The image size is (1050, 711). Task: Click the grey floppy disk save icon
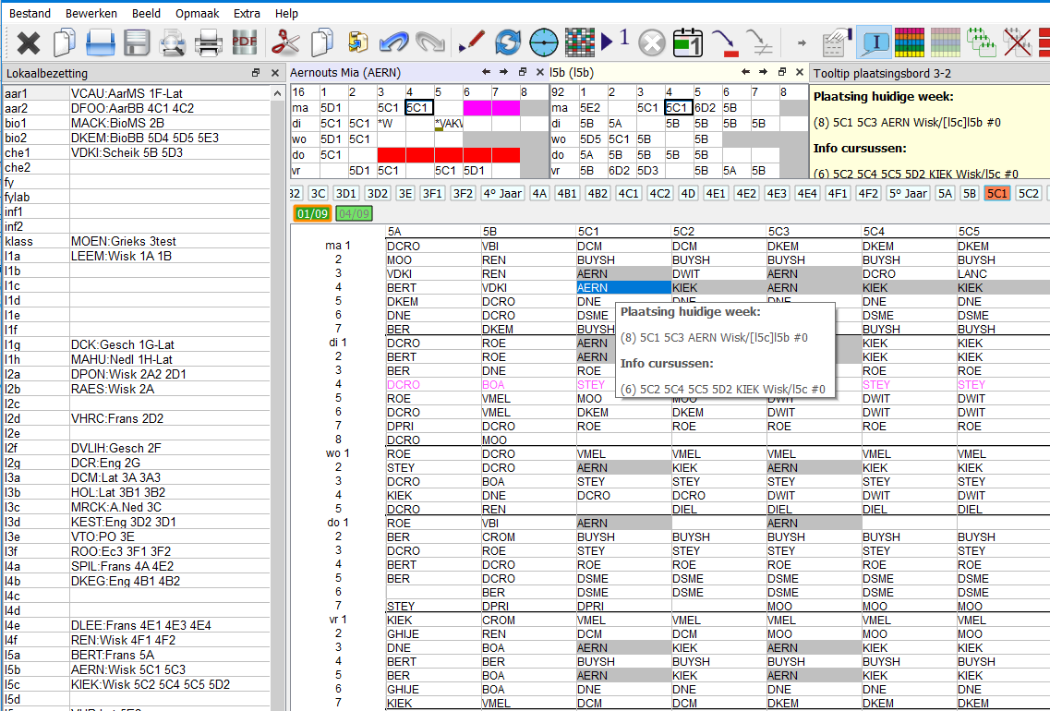coord(137,42)
